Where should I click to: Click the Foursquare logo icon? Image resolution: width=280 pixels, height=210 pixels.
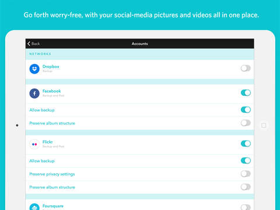(34, 206)
